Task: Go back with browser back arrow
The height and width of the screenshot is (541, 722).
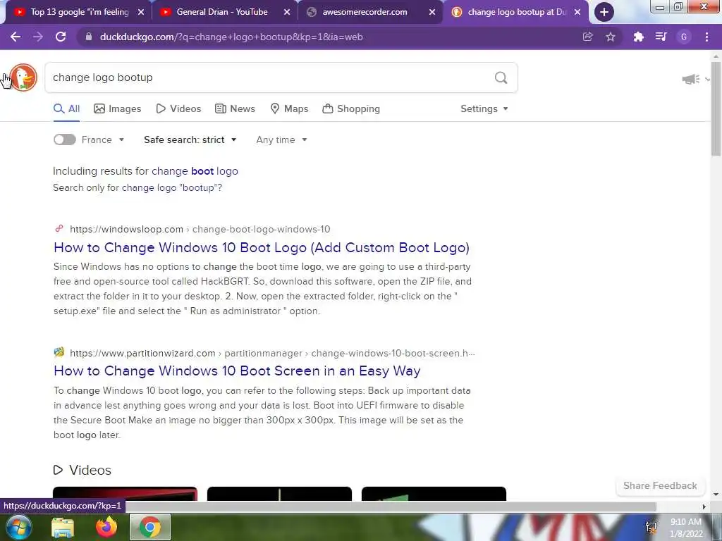Action: click(16, 37)
